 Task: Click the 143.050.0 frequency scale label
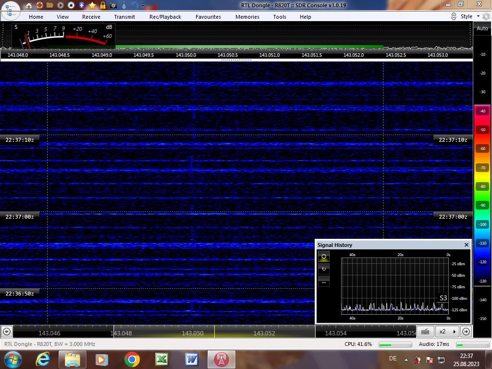(x=186, y=55)
